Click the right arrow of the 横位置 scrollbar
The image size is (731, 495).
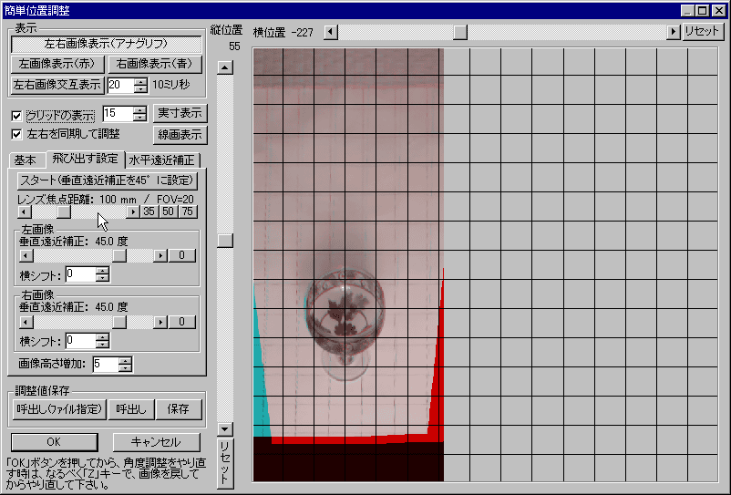pos(674,32)
